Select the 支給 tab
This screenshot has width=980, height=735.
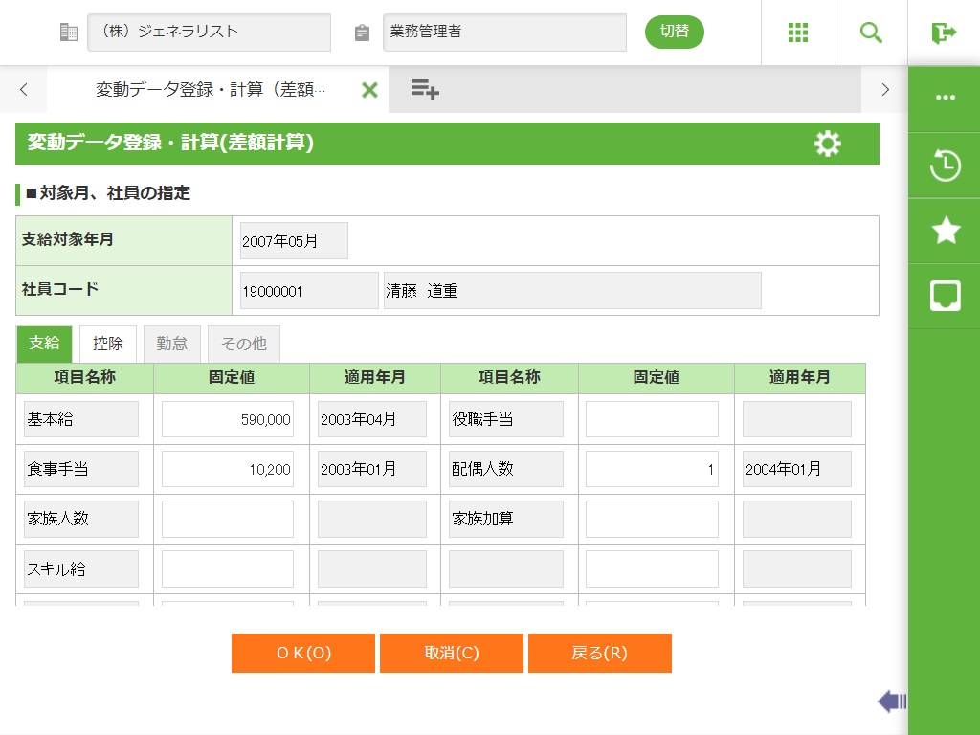[x=44, y=344]
